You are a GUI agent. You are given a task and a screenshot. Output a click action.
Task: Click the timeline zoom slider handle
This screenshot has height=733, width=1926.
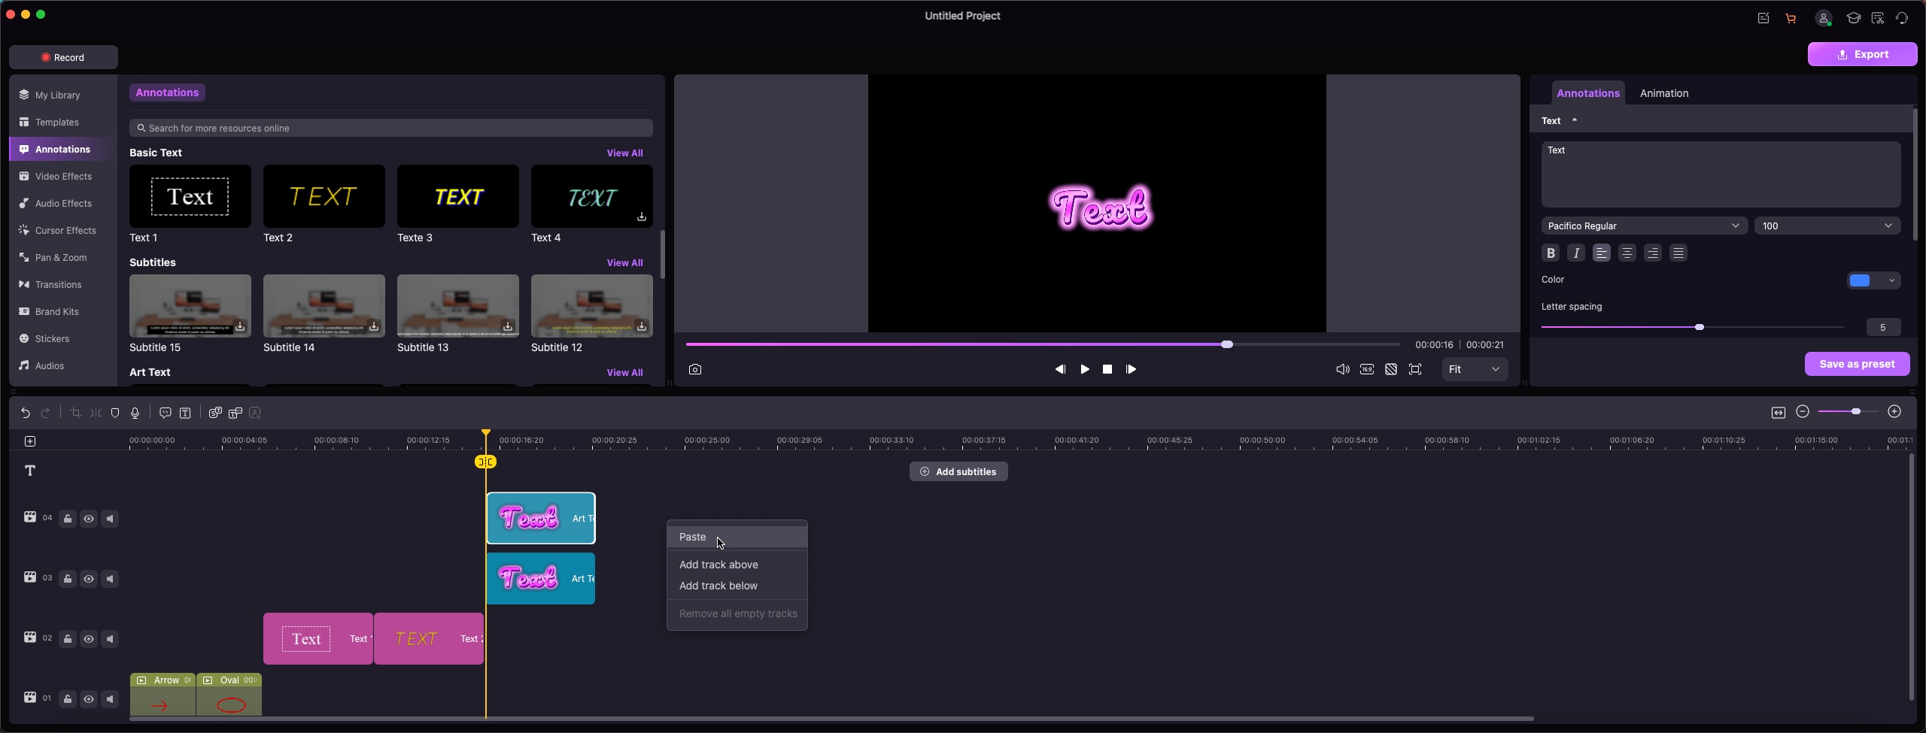coord(1856,411)
